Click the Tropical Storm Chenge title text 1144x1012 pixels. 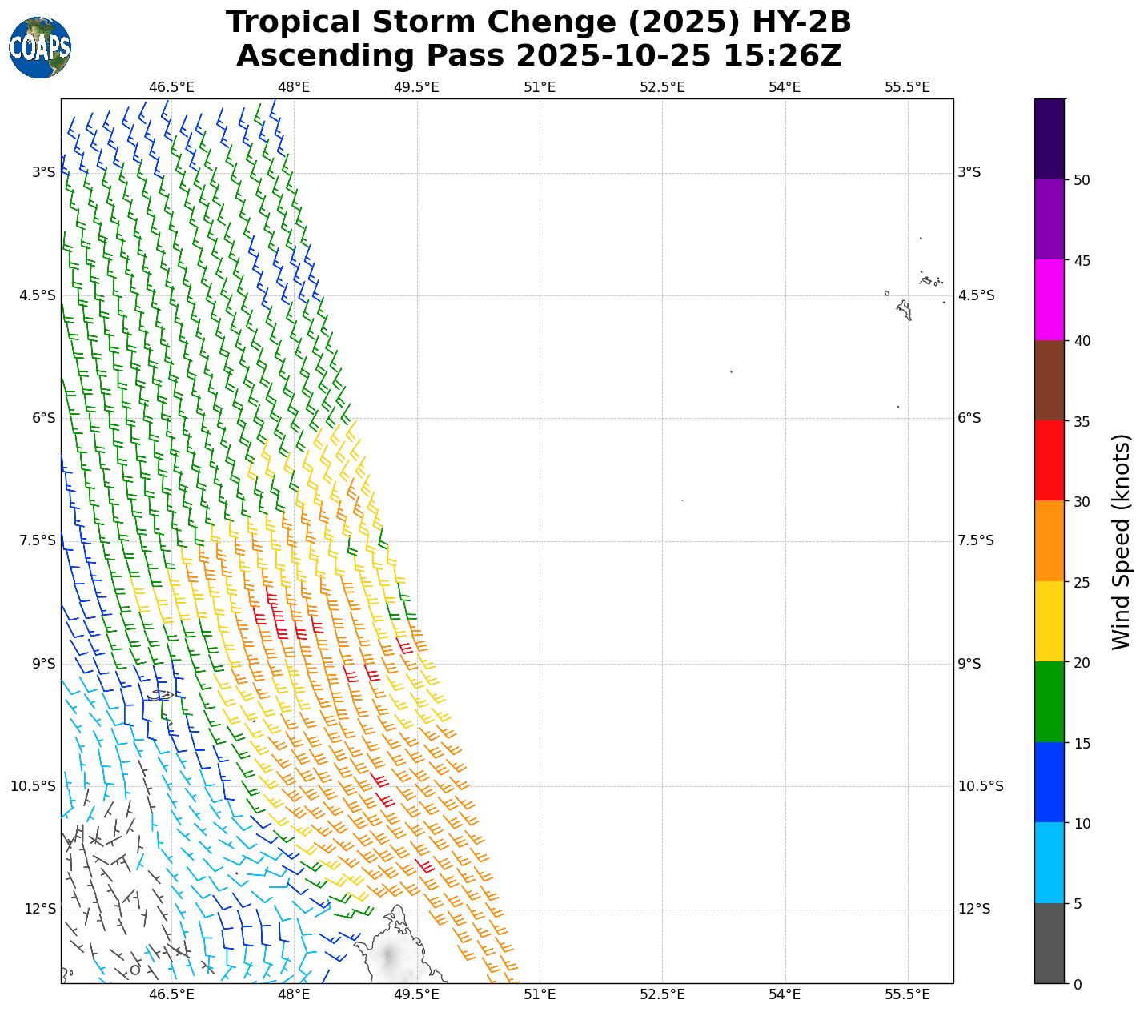(538, 22)
